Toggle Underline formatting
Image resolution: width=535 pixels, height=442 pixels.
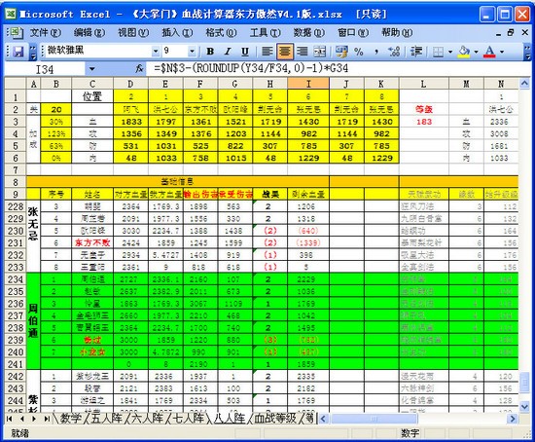pos(245,52)
